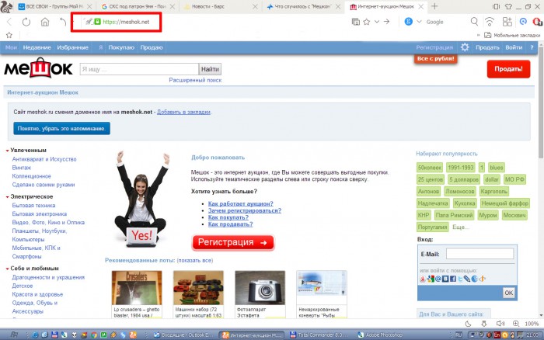Open Как работает аукцион? link
544x340 pixels.
pos(240,203)
